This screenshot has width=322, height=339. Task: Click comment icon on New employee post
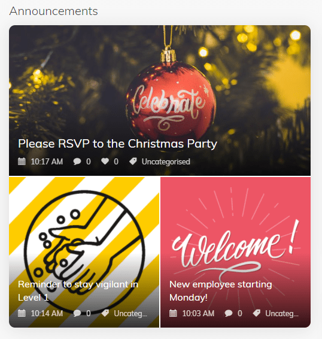click(229, 313)
